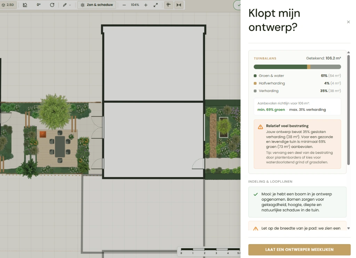Click the rotate view icon
Viewport: 356px width, 258px height.
[52, 5]
